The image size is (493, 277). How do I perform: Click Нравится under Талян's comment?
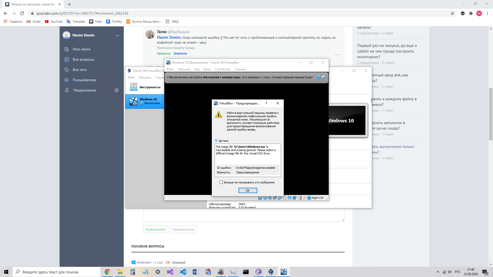(x=164, y=54)
